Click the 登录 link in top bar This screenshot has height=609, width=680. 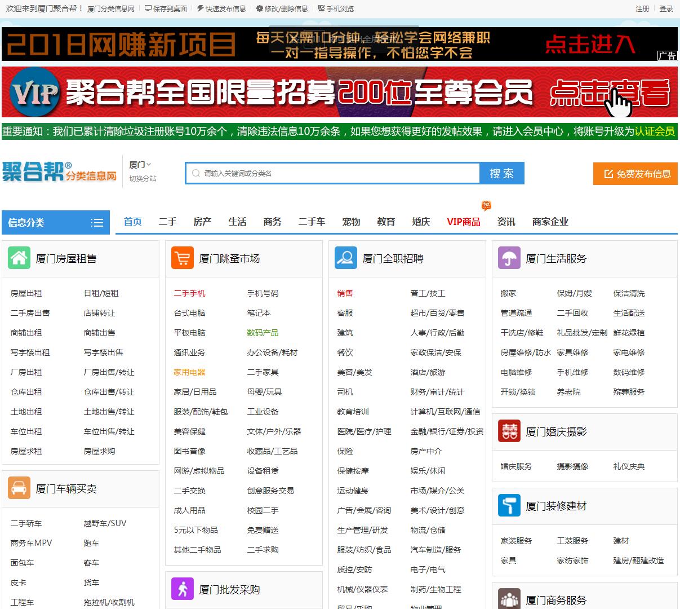pyautogui.click(x=666, y=8)
